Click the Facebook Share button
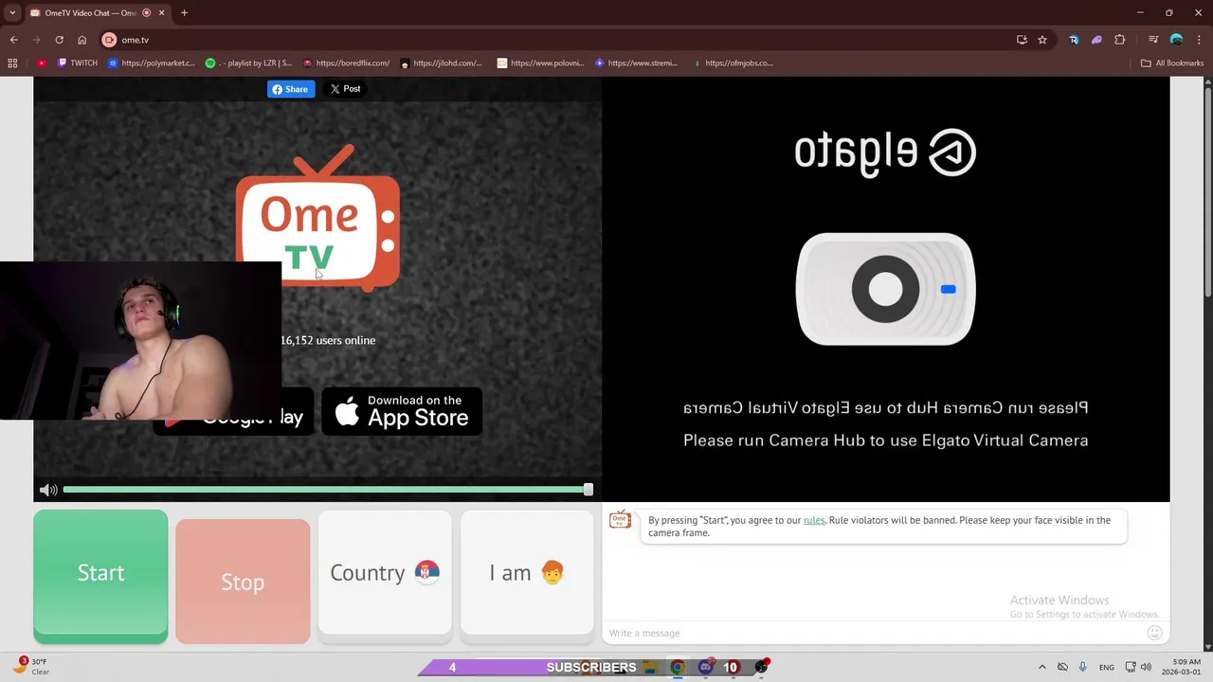Image resolution: width=1213 pixels, height=682 pixels. 291,89
